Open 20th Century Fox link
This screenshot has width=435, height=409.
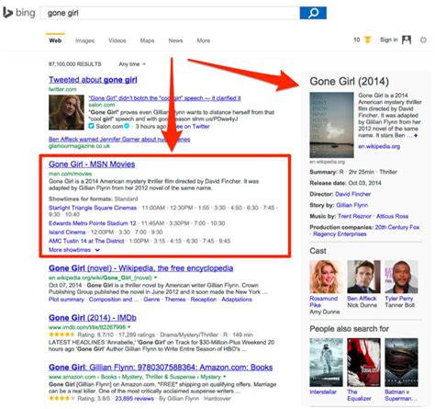(x=397, y=227)
